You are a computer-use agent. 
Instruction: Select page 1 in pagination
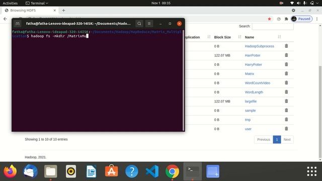[x=277, y=140]
